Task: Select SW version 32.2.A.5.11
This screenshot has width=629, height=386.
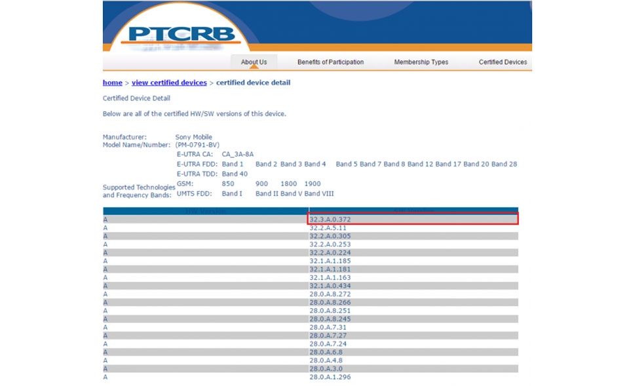Action: (x=328, y=228)
